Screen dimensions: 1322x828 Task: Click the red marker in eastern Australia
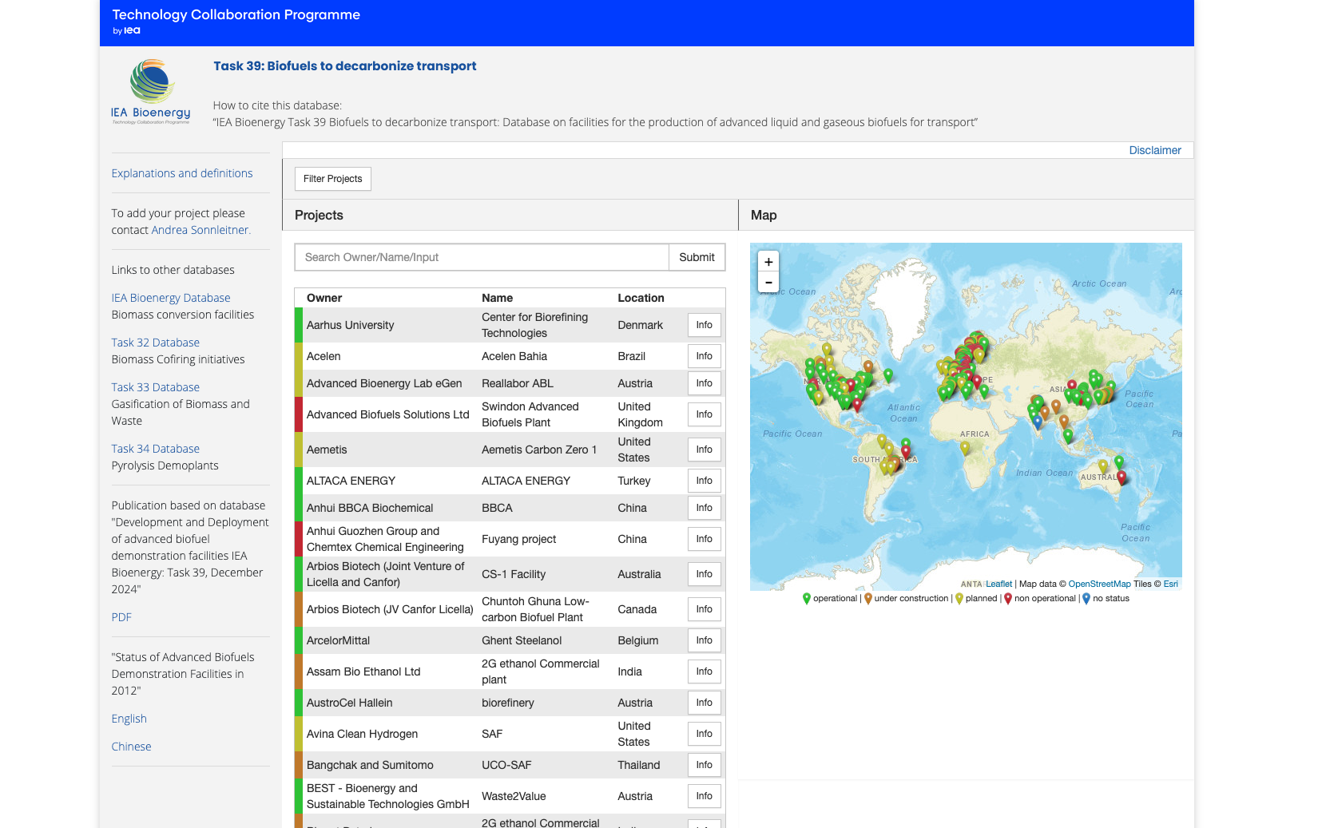1122,477
